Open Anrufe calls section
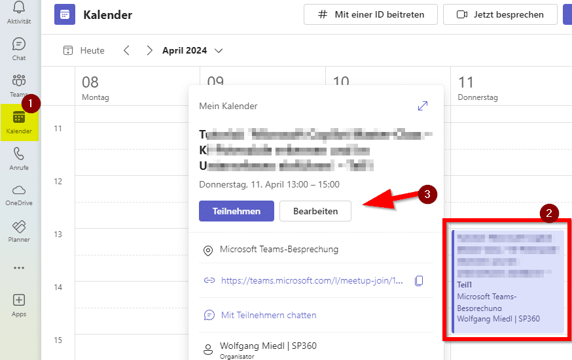 pyautogui.click(x=19, y=158)
